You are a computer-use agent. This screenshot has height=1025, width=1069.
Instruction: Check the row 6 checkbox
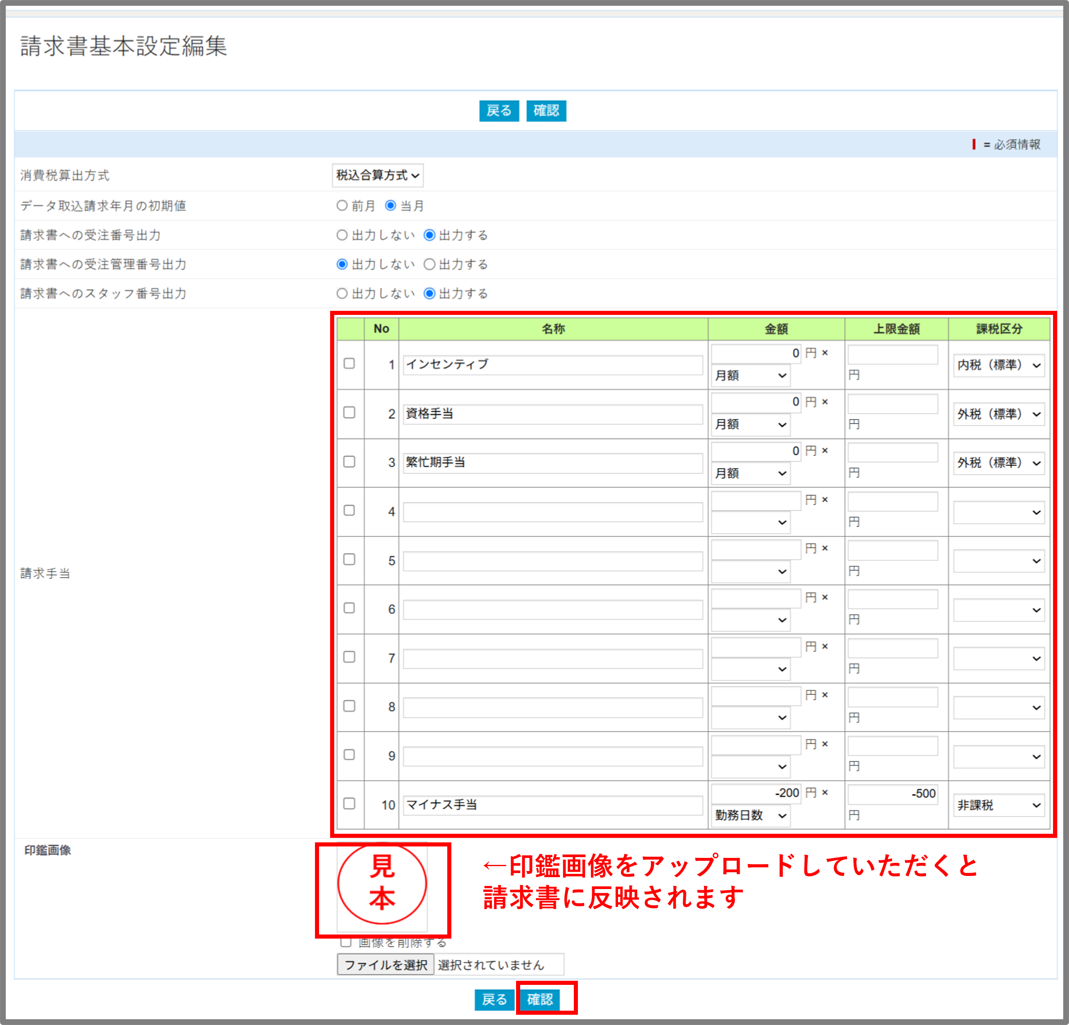pyautogui.click(x=350, y=608)
